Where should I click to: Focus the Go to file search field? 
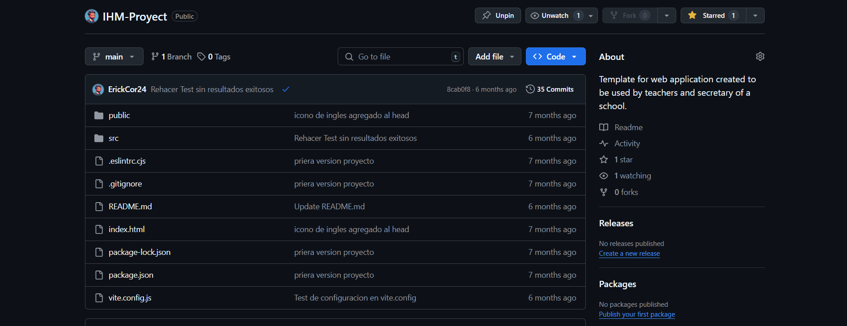[400, 56]
